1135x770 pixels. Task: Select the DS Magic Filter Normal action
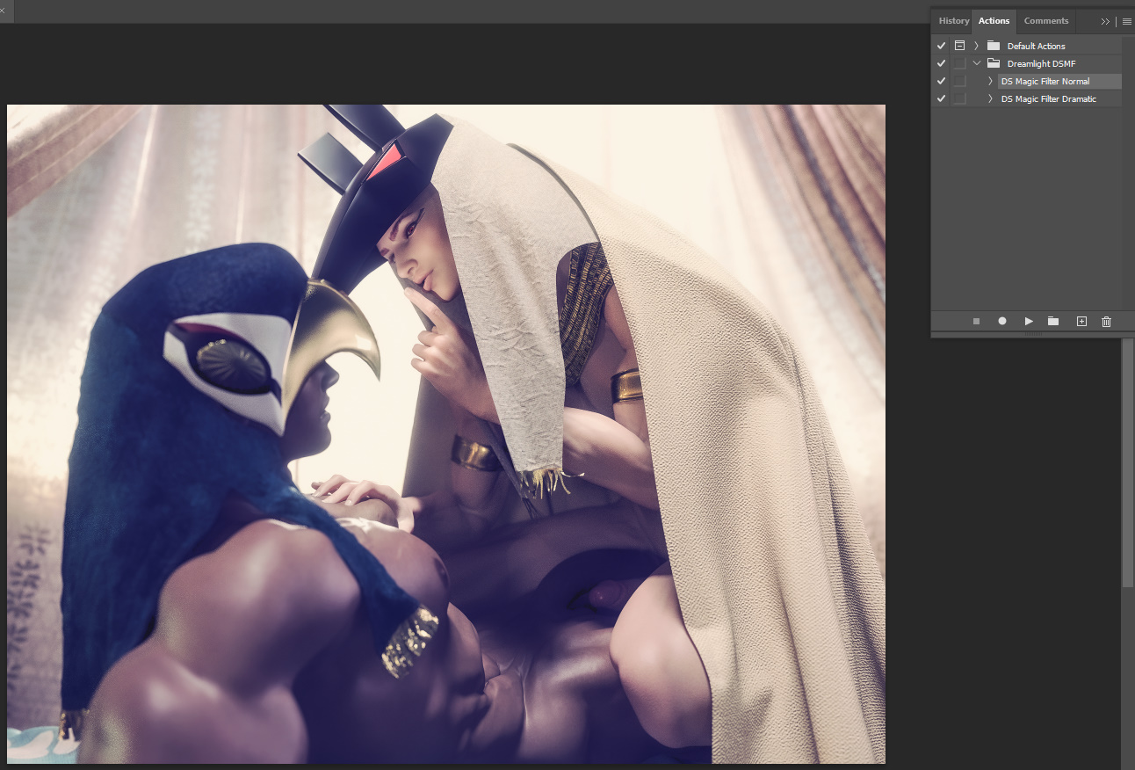1045,81
